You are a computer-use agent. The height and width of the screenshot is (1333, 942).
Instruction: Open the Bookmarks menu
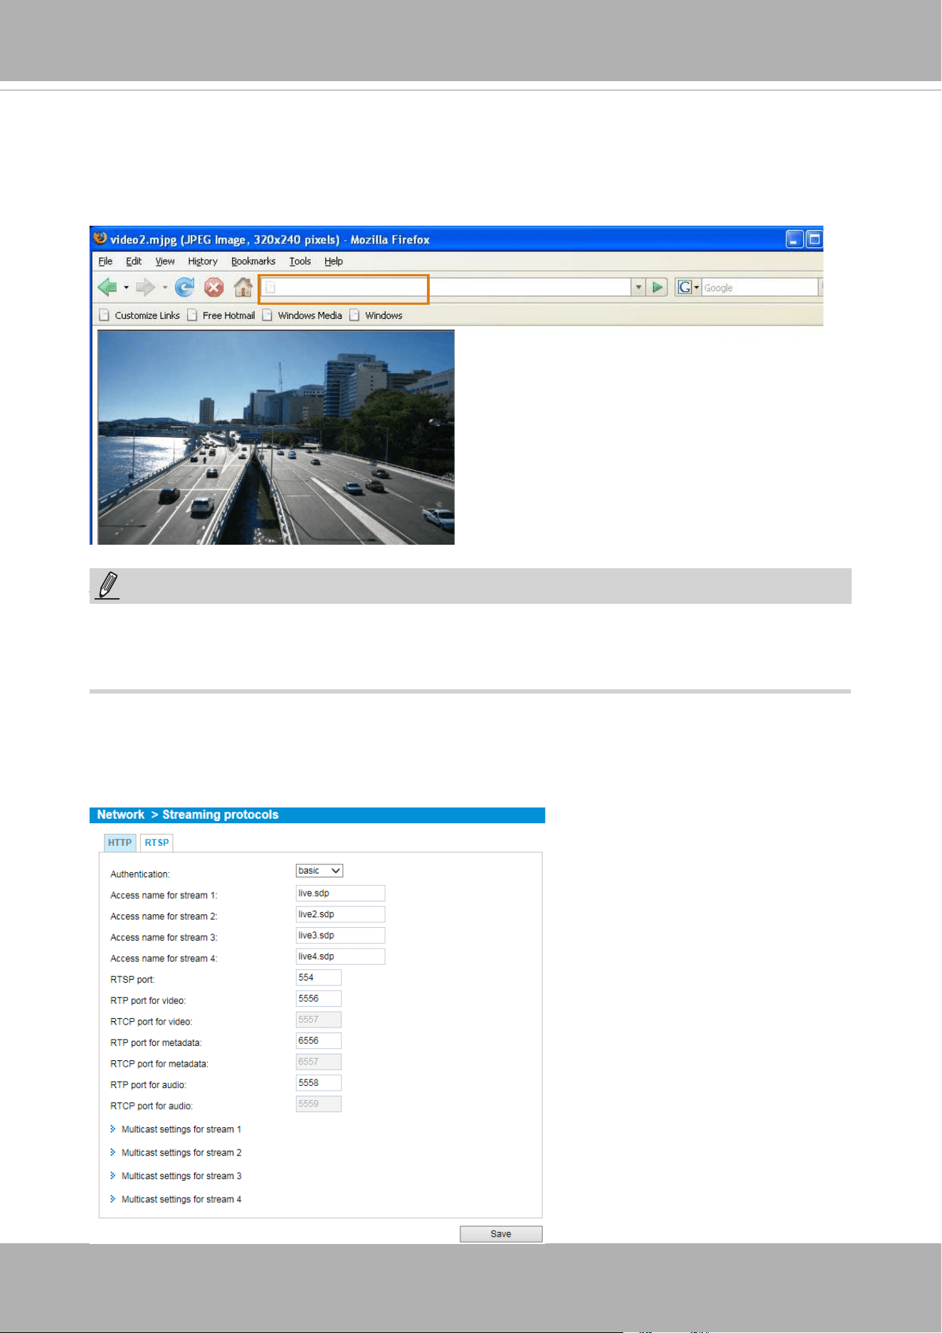(x=253, y=261)
